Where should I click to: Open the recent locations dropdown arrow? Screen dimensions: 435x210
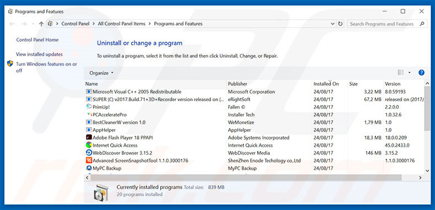pos(33,24)
